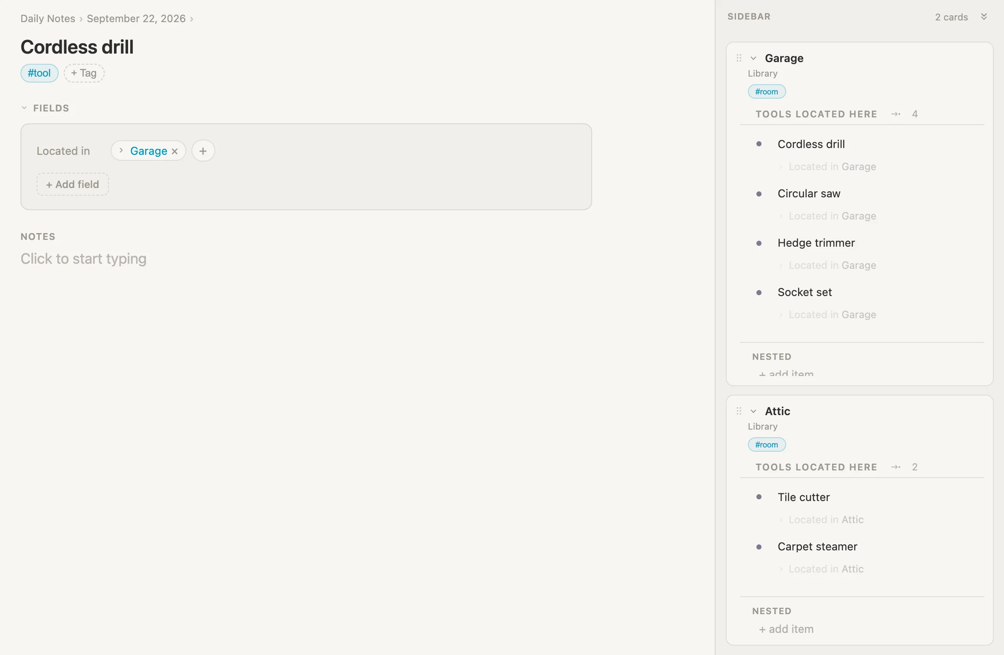The image size is (1004, 655).
Task: Open Tile cutter item
Action: coord(804,497)
